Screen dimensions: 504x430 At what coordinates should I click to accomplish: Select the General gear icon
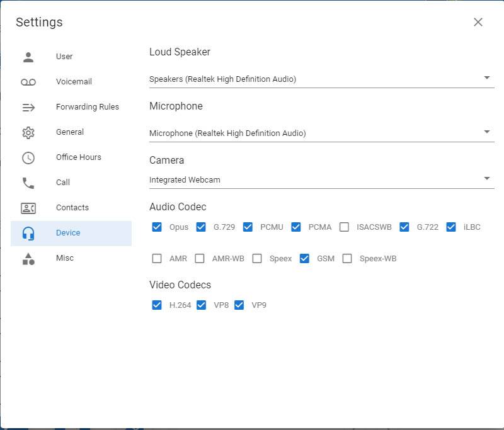click(28, 132)
